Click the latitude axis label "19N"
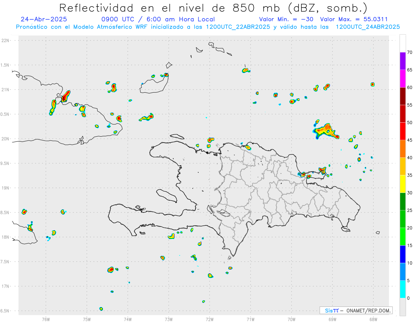 (6, 188)
